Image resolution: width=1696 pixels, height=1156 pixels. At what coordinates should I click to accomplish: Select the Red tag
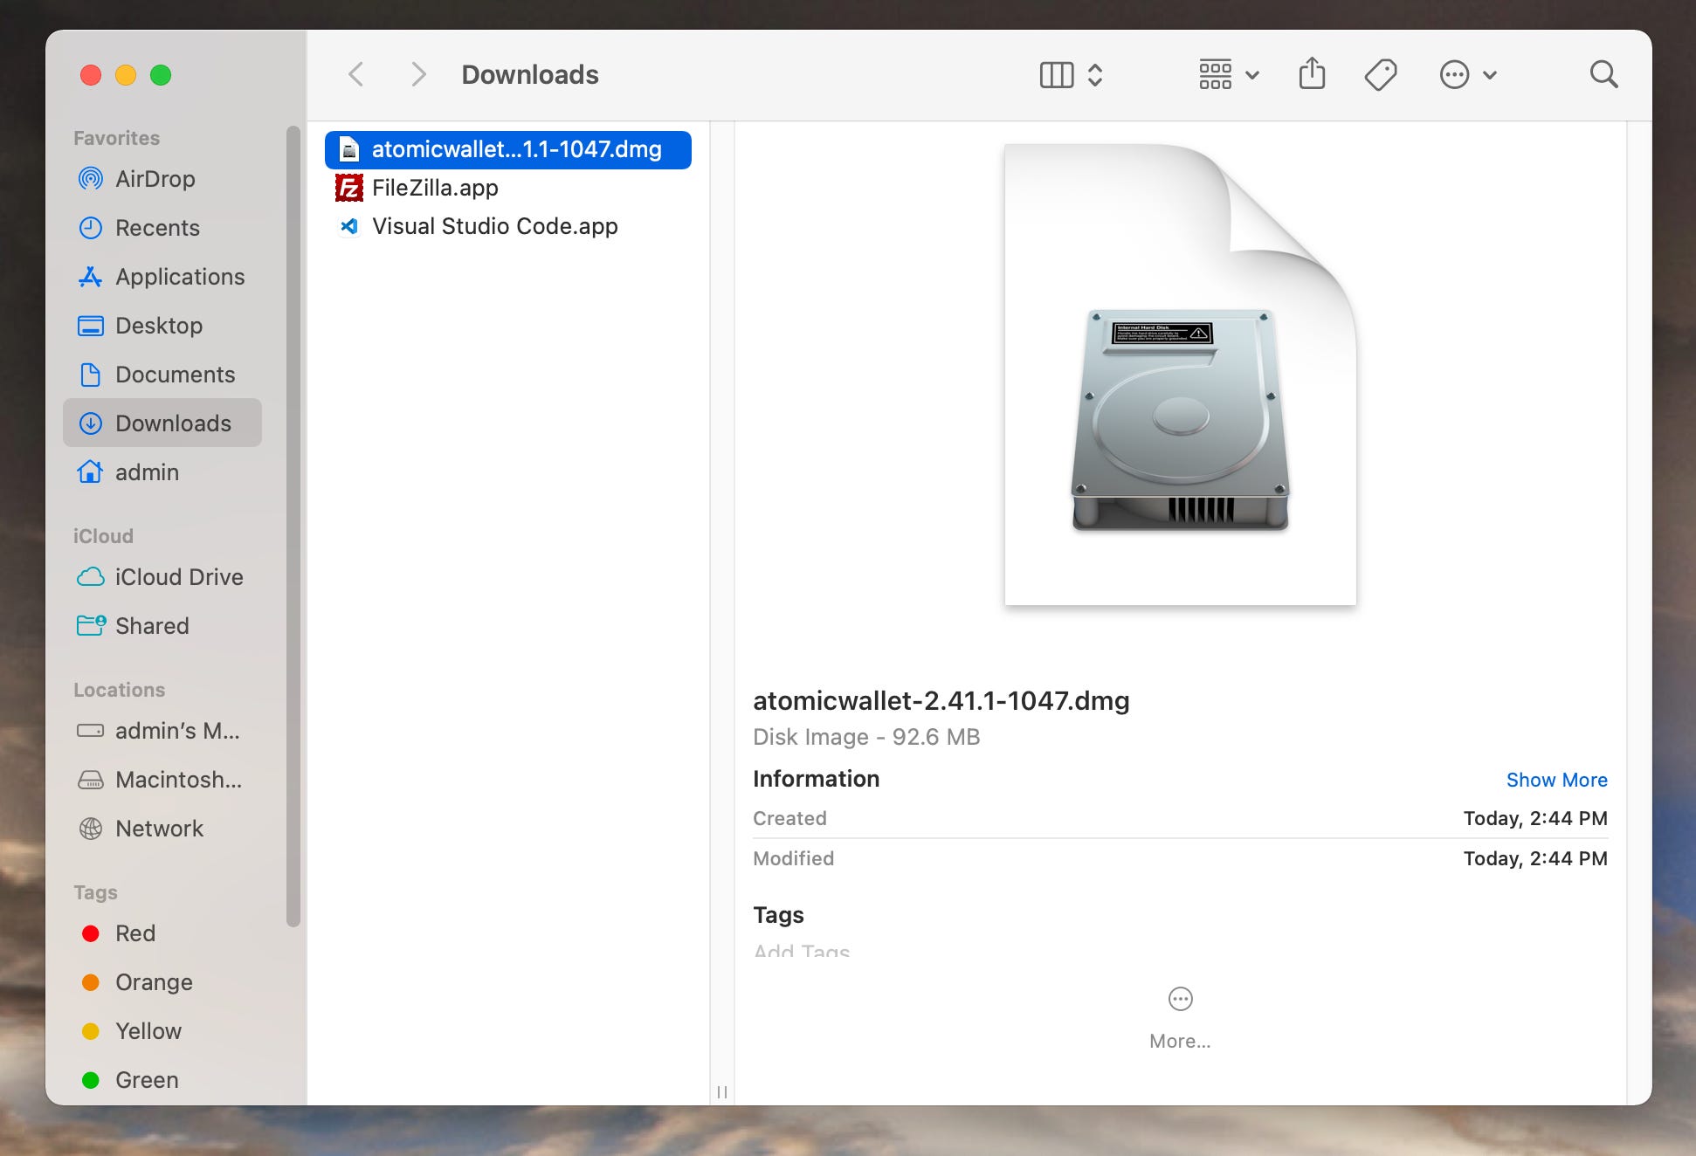coord(134,933)
